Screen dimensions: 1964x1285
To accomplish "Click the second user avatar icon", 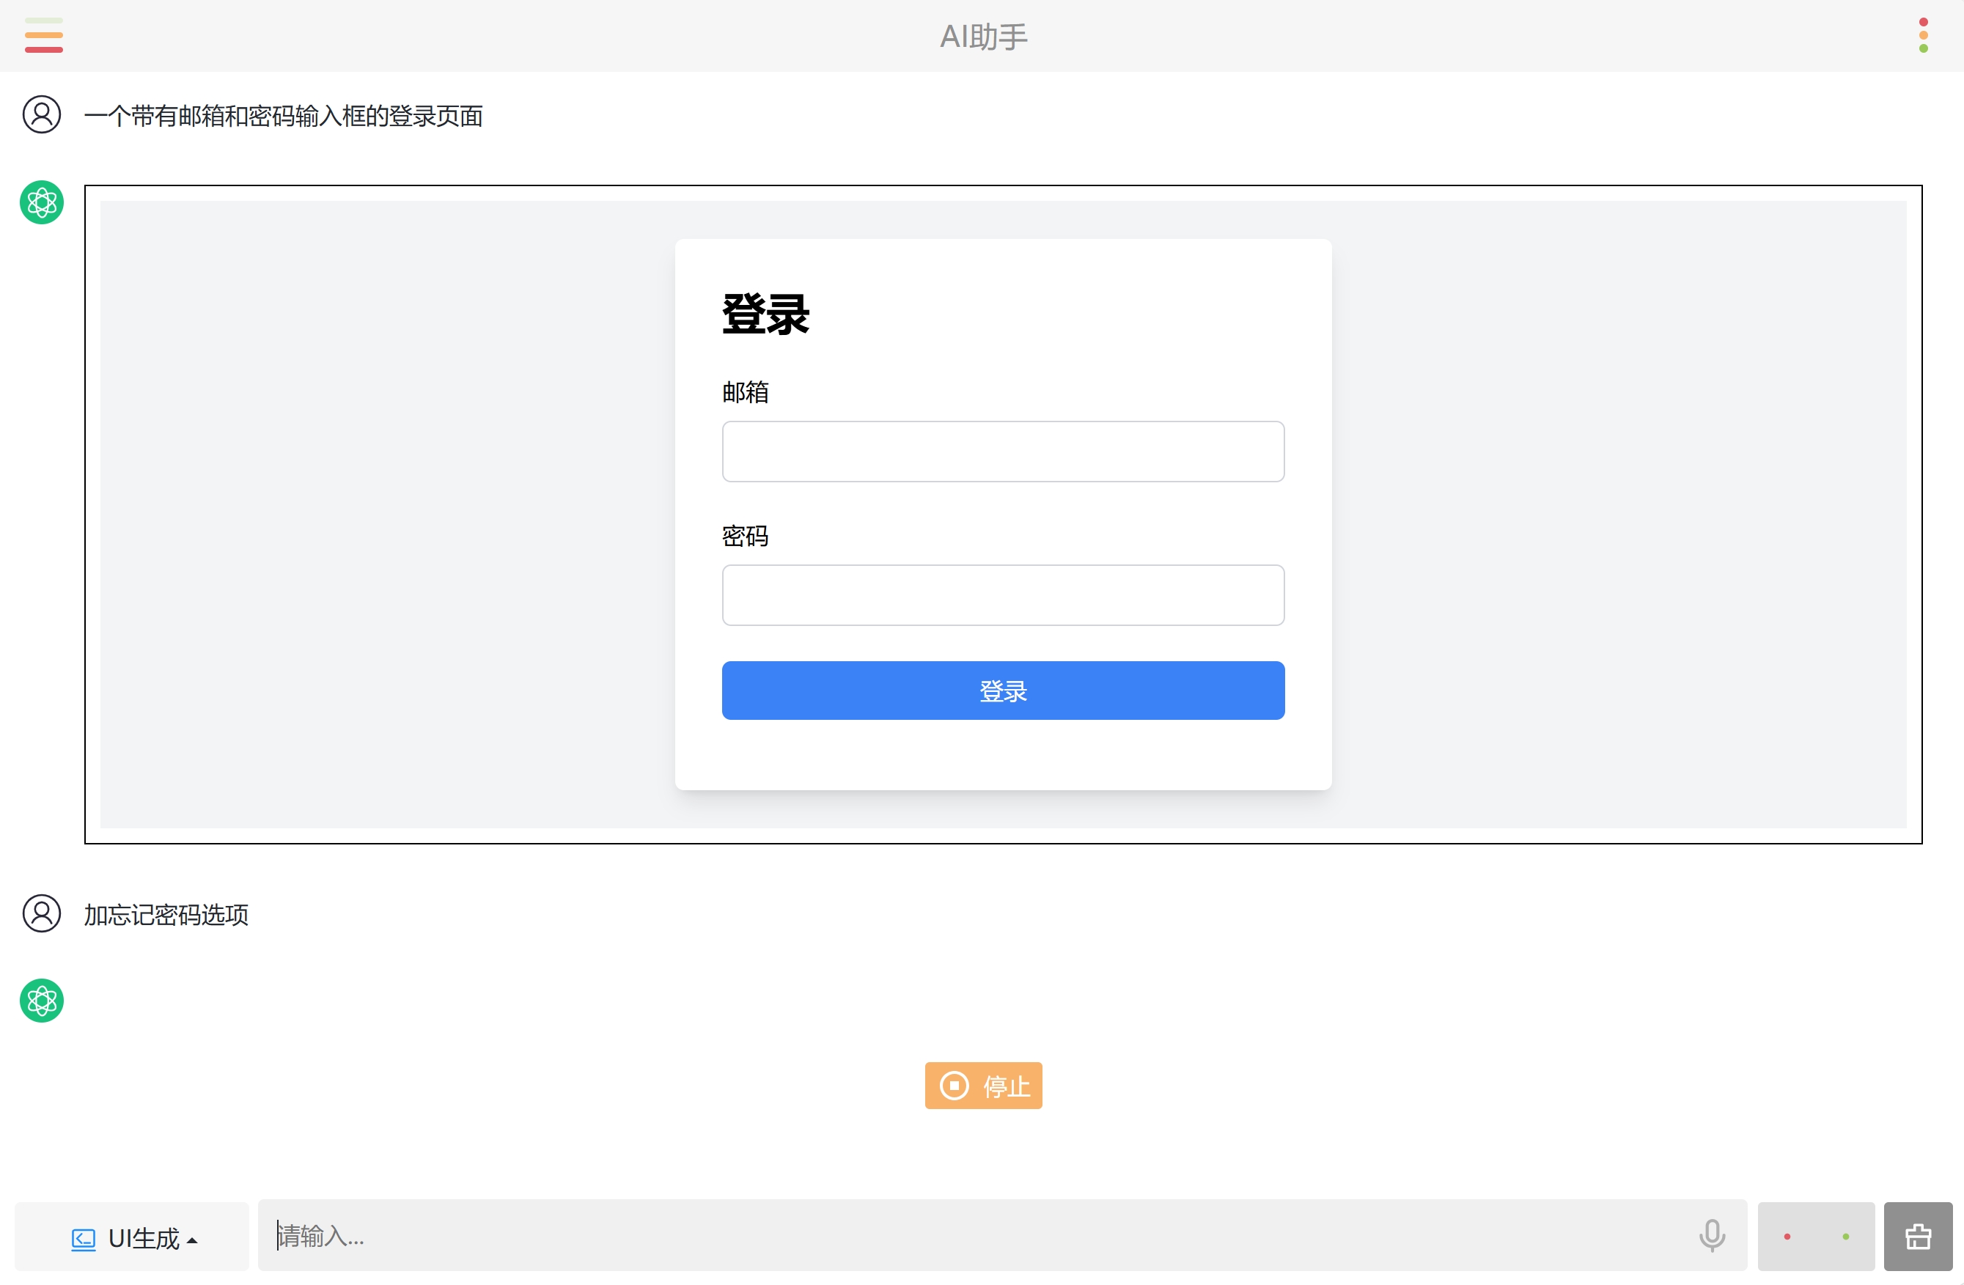I will pos(41,913).
